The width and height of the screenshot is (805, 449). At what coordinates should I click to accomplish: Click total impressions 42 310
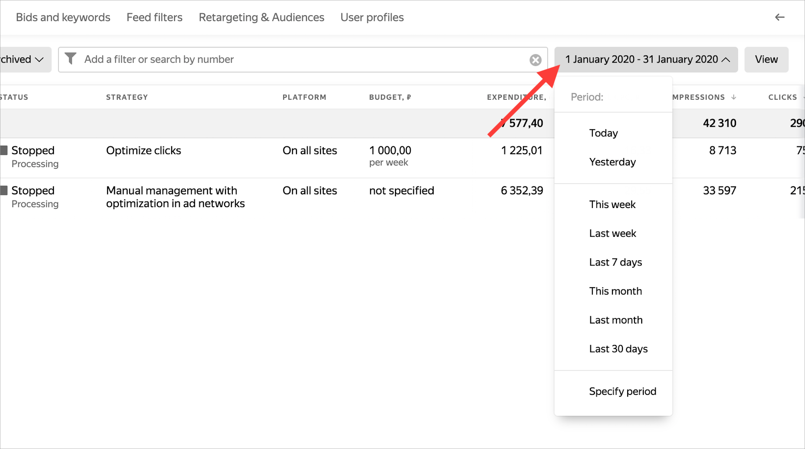719,123
